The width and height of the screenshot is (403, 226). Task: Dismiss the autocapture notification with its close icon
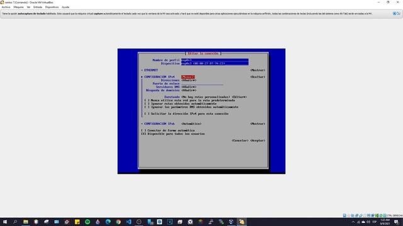394,13
